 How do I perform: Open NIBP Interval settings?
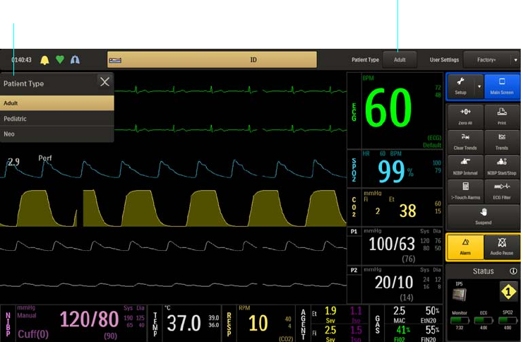point(465,167)
